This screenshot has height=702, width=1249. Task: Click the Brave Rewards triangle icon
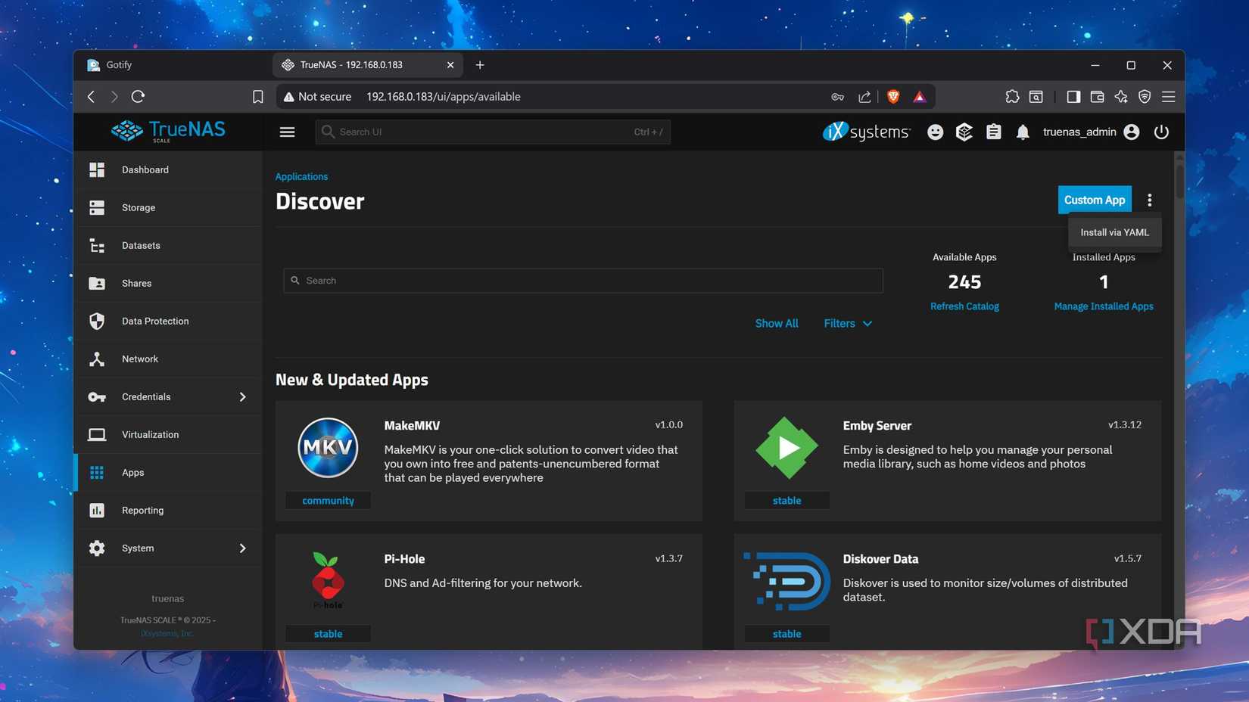(x=920, y=96)
